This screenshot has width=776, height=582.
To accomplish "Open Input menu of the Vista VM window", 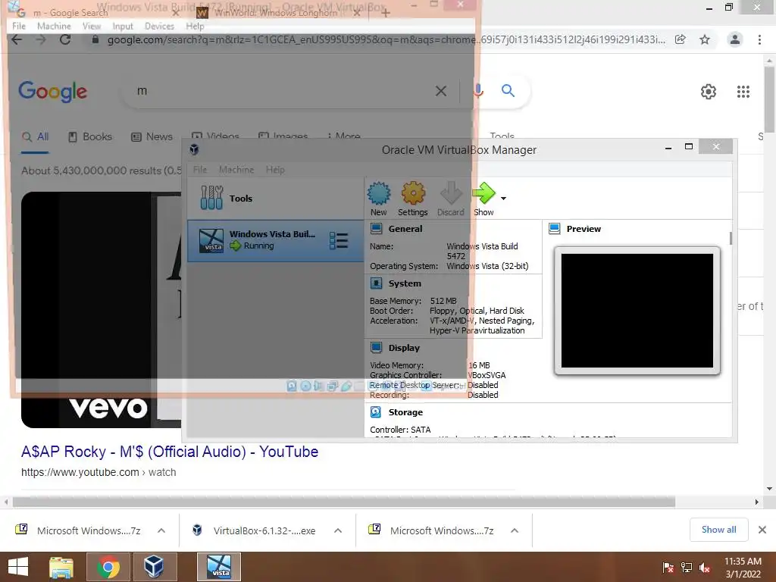I will pos(123,26).
